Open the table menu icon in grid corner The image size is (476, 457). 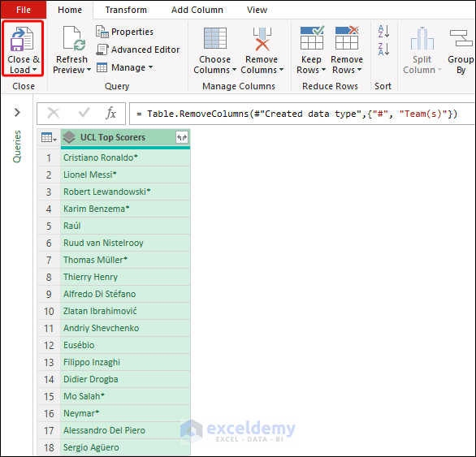click(x=49, y=137)
